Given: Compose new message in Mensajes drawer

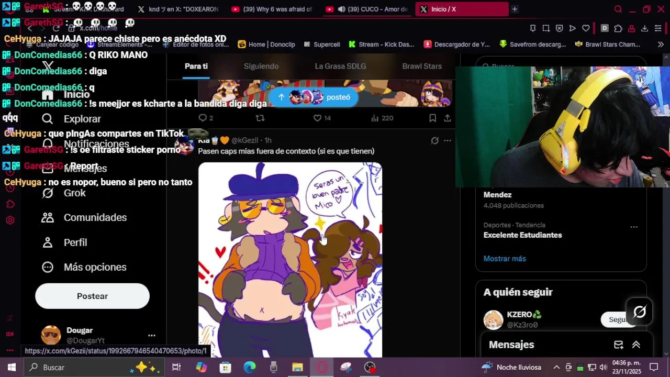Looking at the screenshot, I should click(x=619, y=345).
